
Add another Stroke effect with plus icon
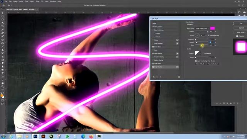(178, 40)
